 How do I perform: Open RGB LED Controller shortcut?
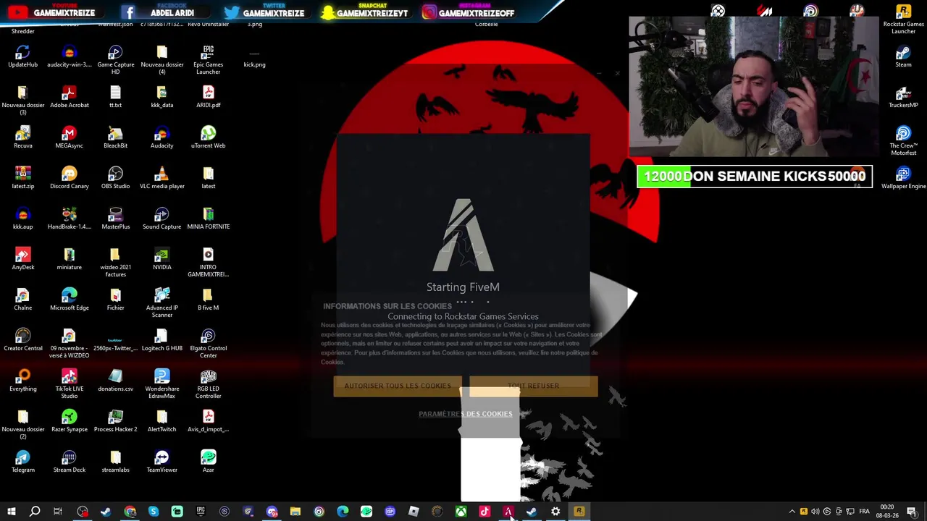tap(208, 384)
